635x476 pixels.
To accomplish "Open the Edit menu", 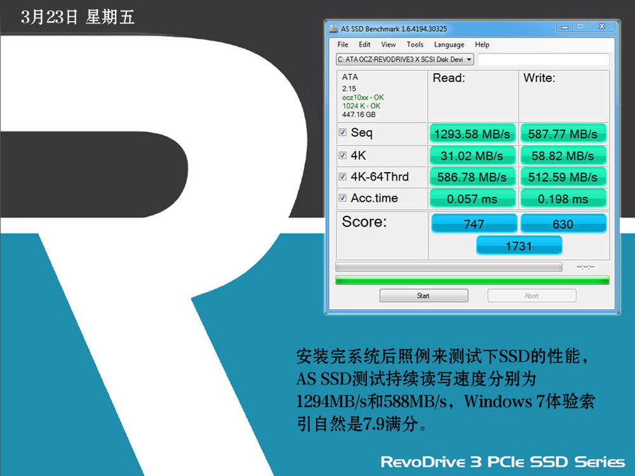I will coord(364,44).
